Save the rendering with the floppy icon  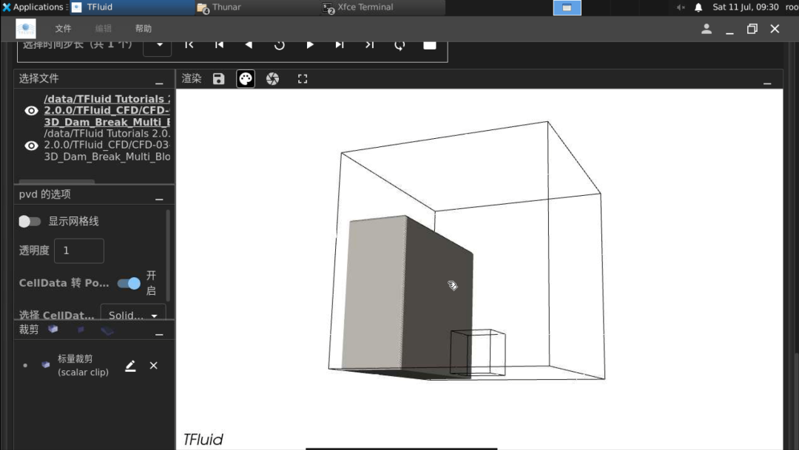(x=218, y=79)
